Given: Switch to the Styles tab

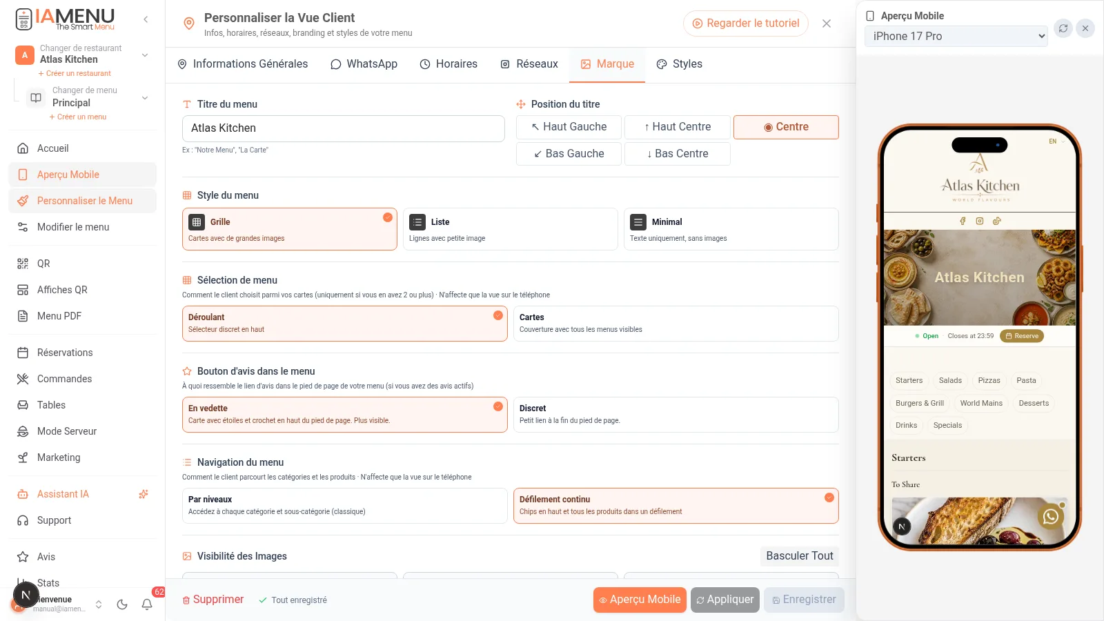Looking at the screenshot, I should [x=679, y=64].
